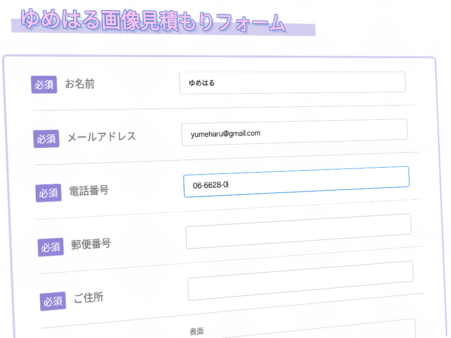Click the 必須 badge next to ご住所
Viewport: 451px width, 338px height.
pos(53,301)
